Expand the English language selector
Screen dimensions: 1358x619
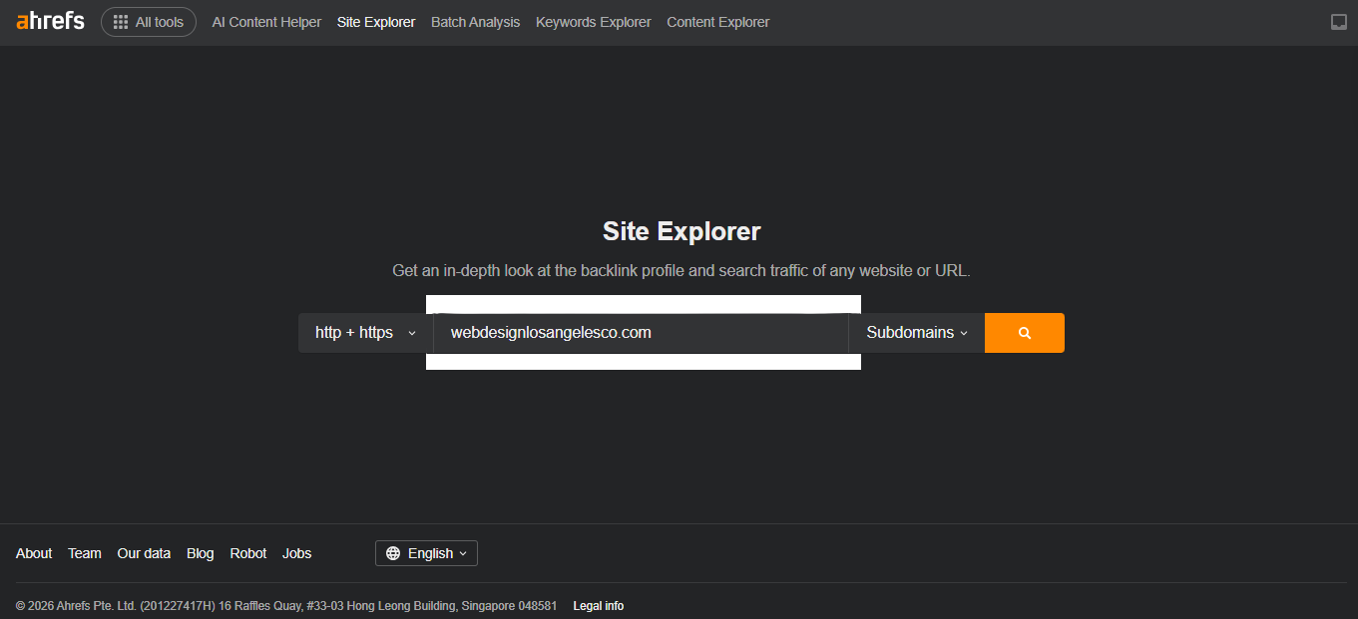tap(426, 553)
